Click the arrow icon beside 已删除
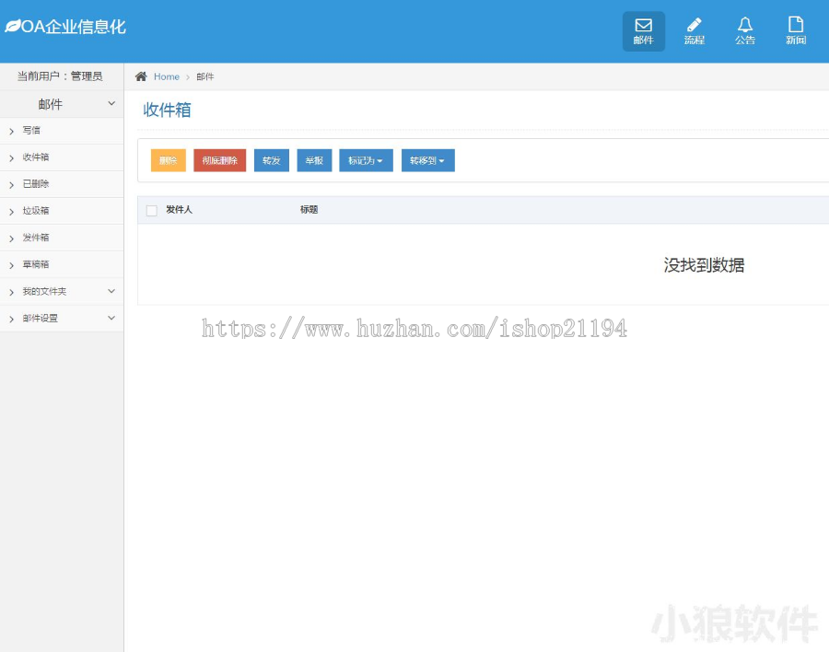Image resolution: width=829 pixels, height=652 pixels. (12, 185)
